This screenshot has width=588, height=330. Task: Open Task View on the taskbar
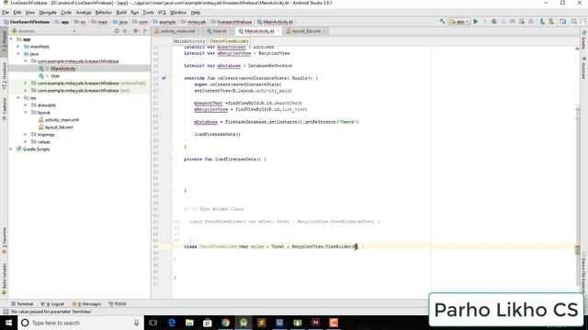coord(153,323)
